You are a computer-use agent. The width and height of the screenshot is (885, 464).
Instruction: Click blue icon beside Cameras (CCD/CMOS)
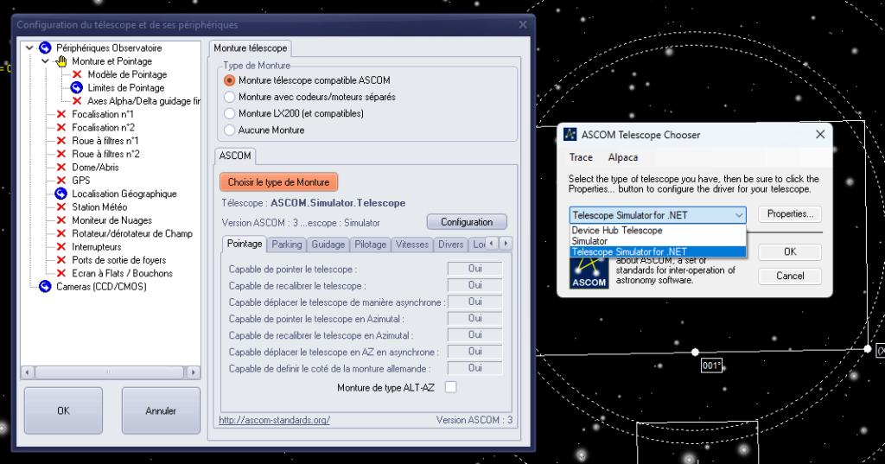pyautogui.click(x=45, y=287)
